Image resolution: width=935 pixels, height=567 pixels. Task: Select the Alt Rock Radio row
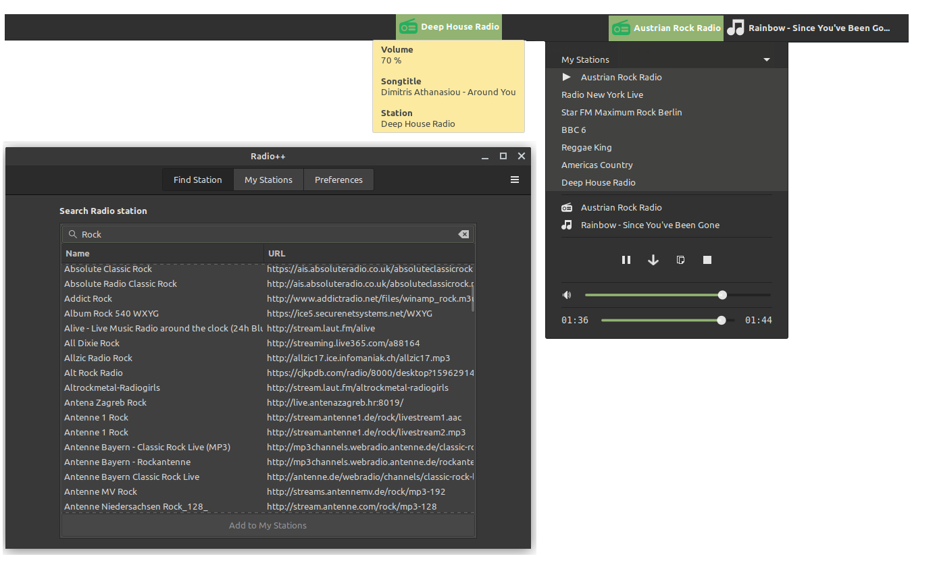click(268, 373)
